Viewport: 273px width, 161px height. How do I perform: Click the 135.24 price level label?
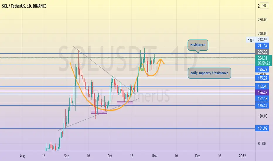262,105
